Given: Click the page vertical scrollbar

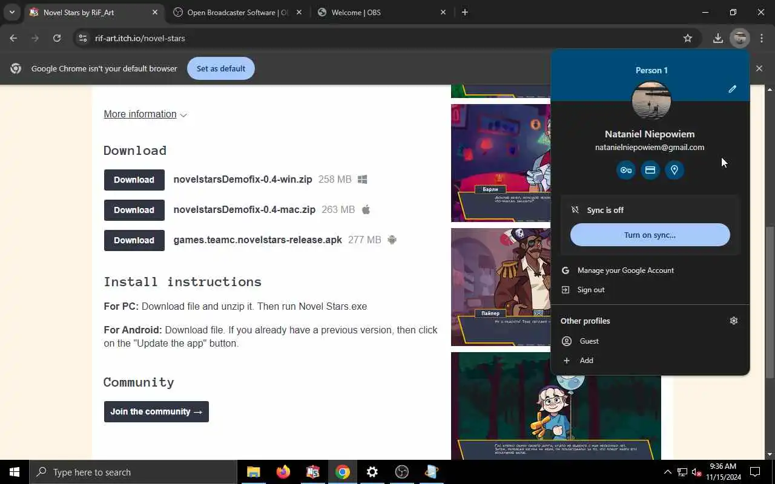Looking at the screenshot, I should [770, 302].
